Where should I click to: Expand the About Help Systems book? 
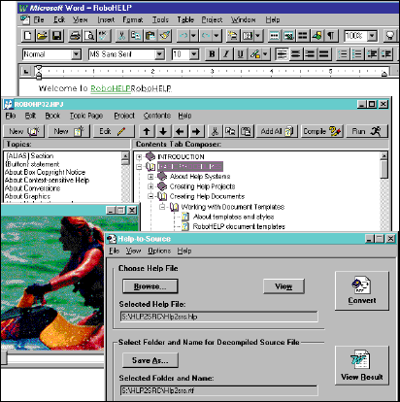[150, 177]
